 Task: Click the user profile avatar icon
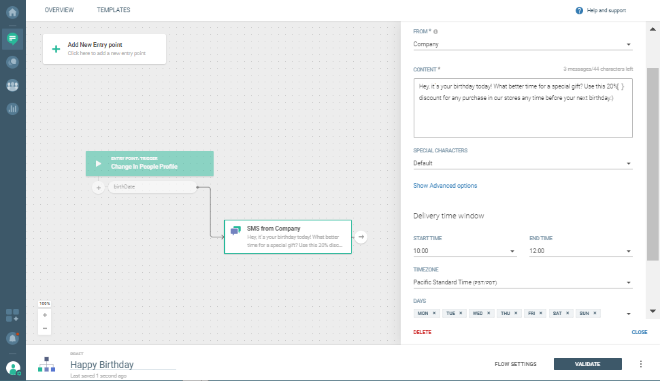[x=12, y=368]
